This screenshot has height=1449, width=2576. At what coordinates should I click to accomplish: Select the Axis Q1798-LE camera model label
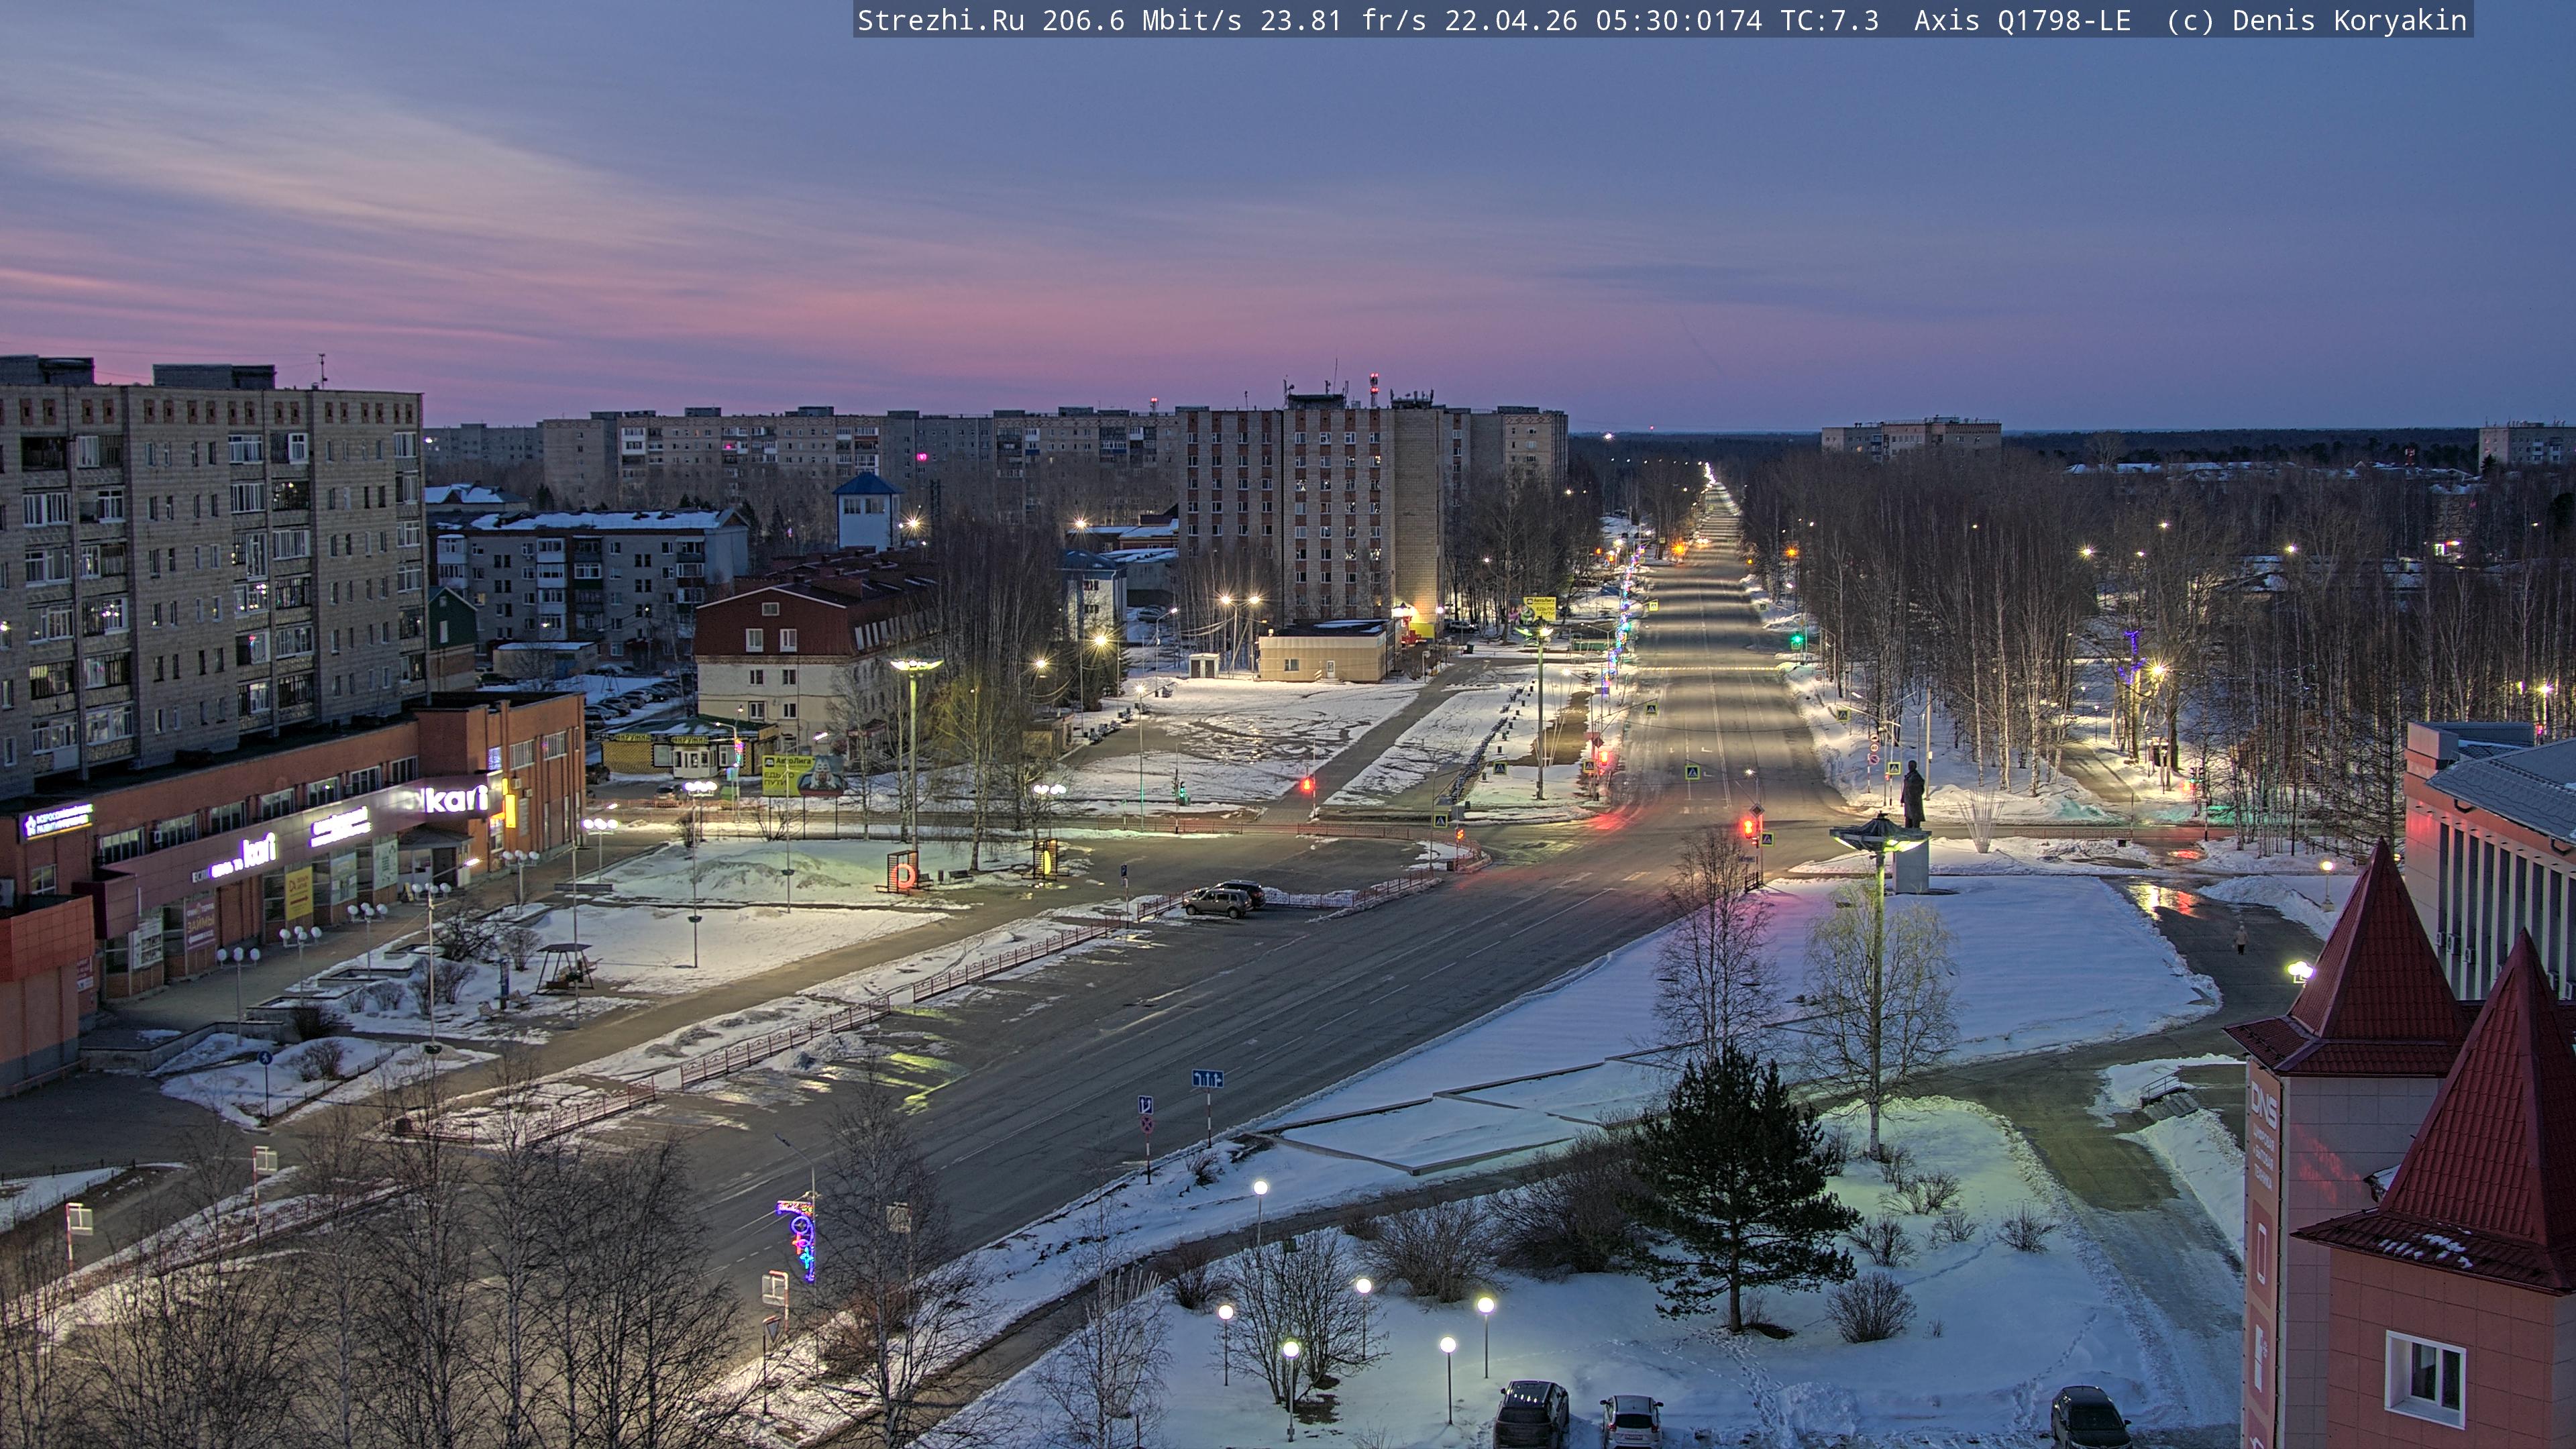click(2022, 20)
